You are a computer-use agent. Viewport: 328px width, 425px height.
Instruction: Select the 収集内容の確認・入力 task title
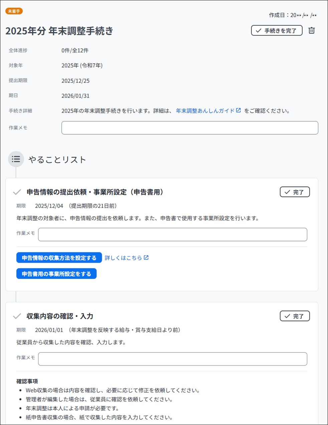pyautogui.click(x=60, y=316)
